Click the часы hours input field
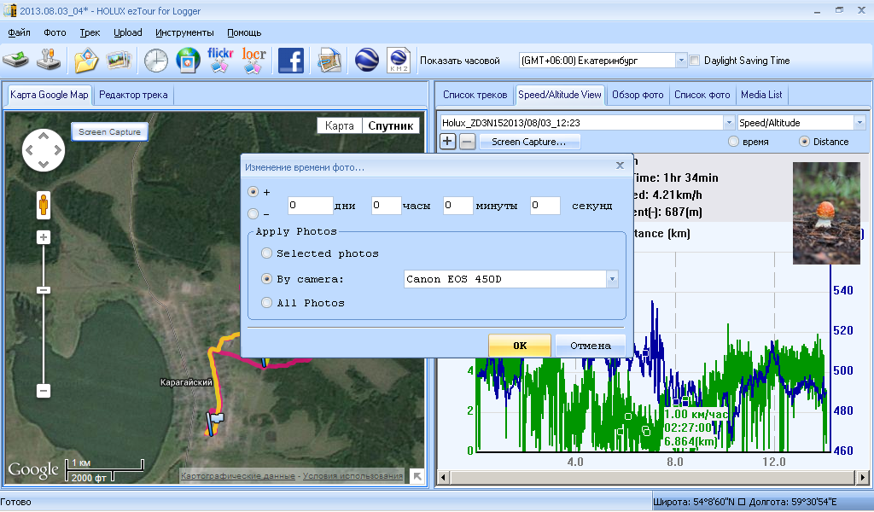 click(x=387, y=206)
